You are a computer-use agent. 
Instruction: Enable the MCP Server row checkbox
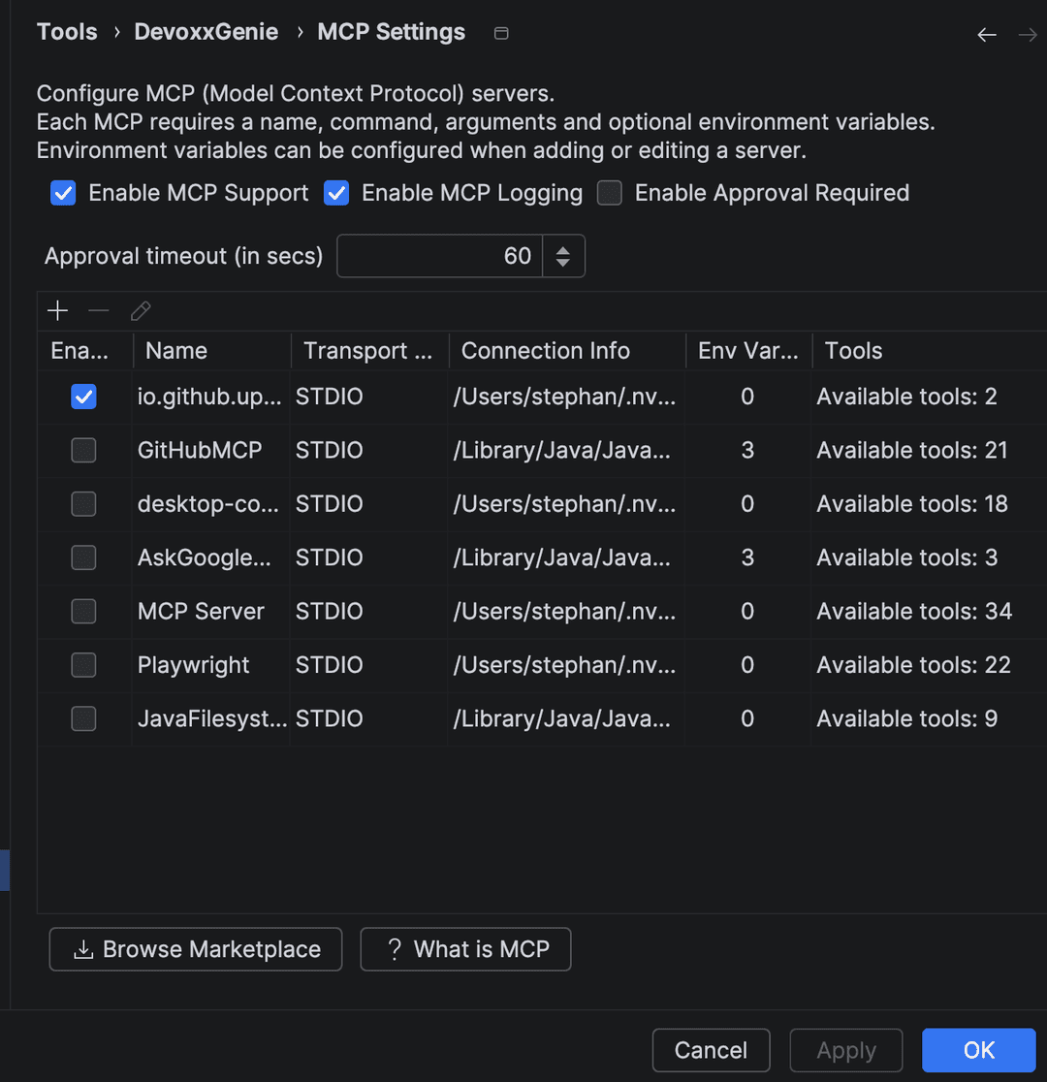(x=83, y=612)
